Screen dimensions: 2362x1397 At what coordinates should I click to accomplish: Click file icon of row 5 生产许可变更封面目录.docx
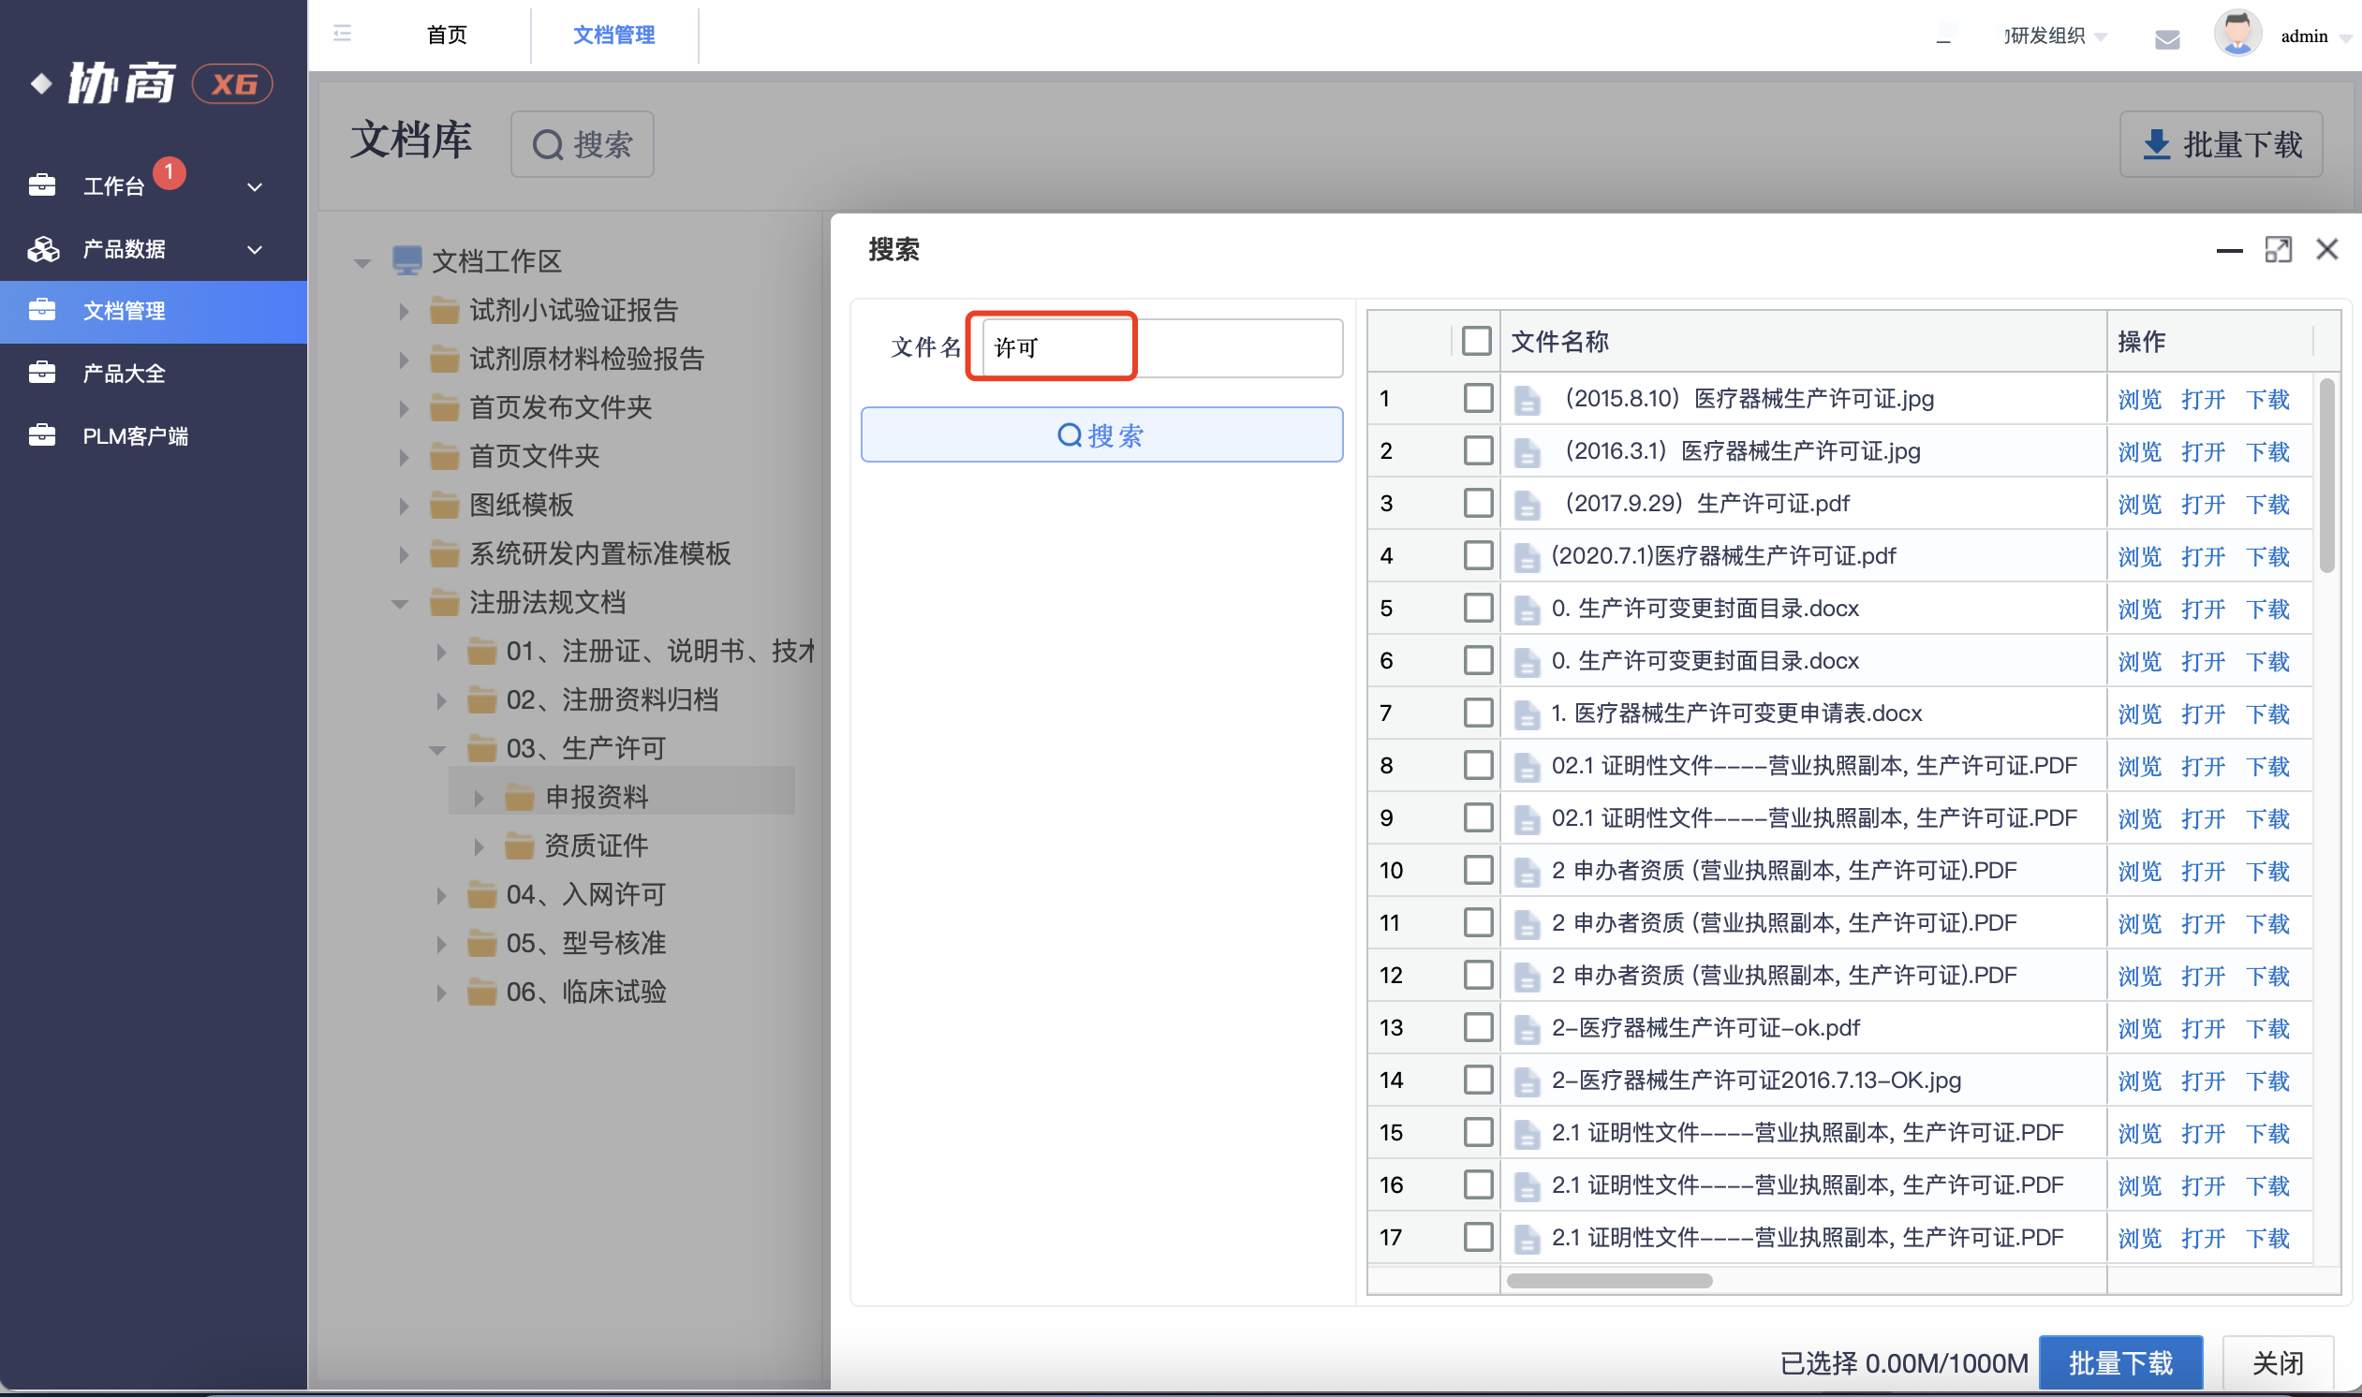pos(1526,610)
